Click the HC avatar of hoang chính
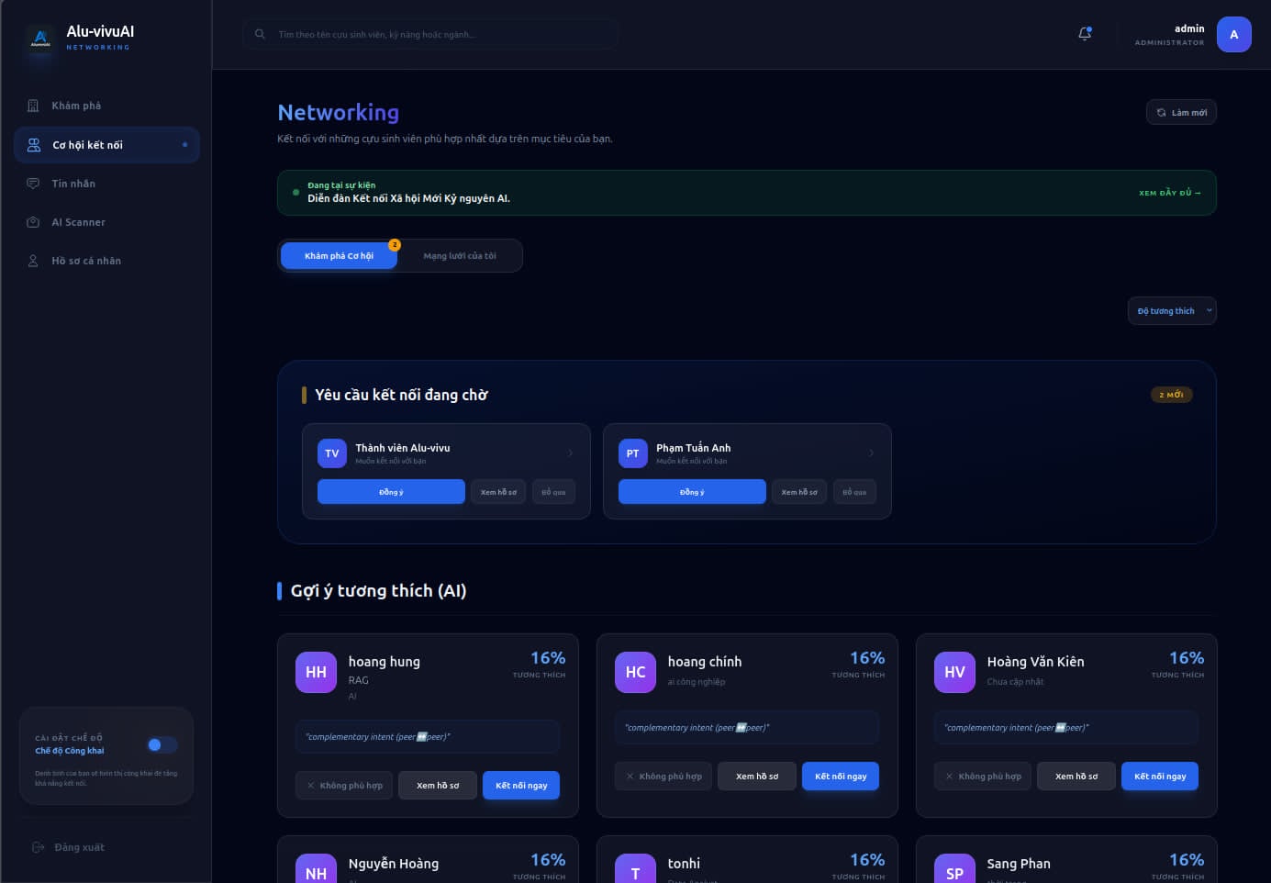The width and height of the screenshot is (1271, 883). pos(635,672)
